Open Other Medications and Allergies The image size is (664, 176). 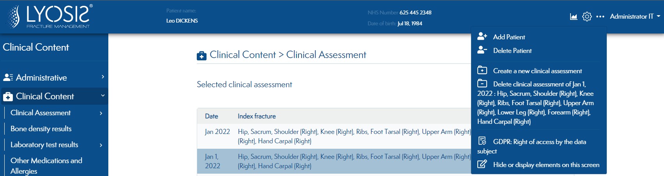(x=46, y=165)
